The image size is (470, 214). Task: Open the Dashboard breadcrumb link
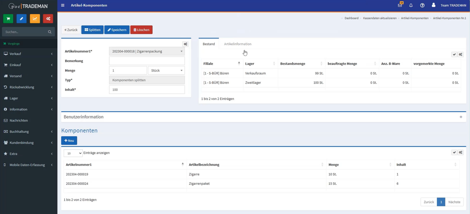tap(351, 18)
